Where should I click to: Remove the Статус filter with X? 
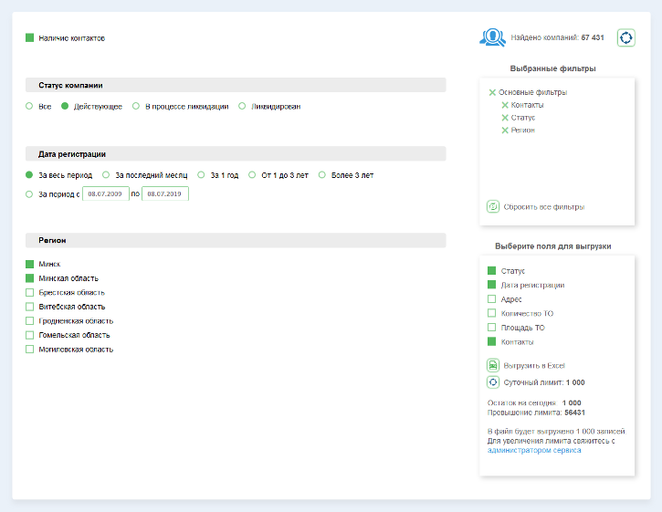(505, 118)
